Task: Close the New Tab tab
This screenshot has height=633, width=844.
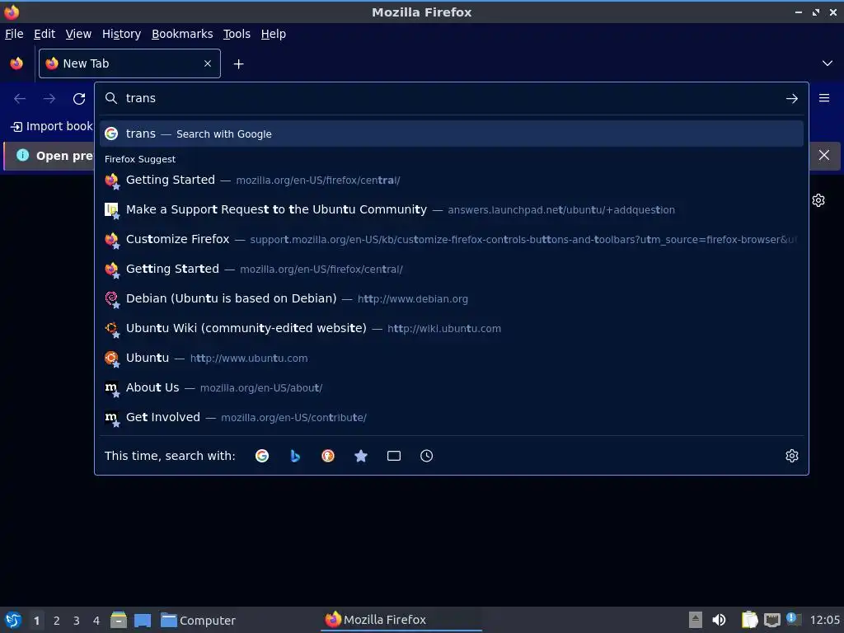Action: (x=208, y=63)
